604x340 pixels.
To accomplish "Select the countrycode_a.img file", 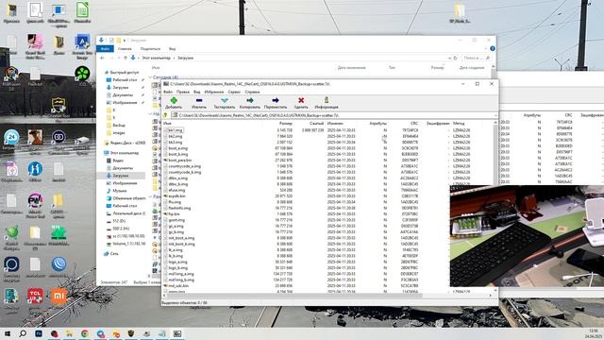I will tap(185, 166).
